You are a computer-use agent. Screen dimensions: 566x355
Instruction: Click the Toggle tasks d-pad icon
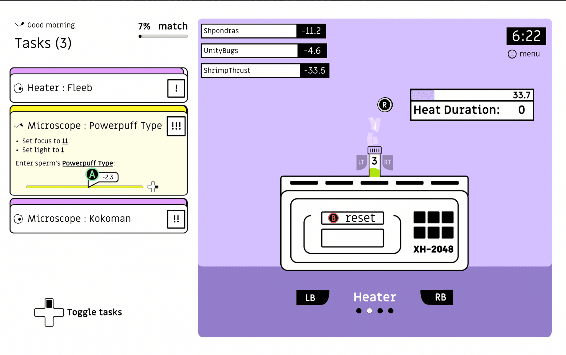[x=49, y=312]
